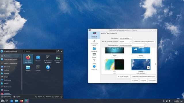The width and height of the screenshot is (184, 103).
Task: Select the Honea wallpaper thumbnail
Action: pos(114,50)
